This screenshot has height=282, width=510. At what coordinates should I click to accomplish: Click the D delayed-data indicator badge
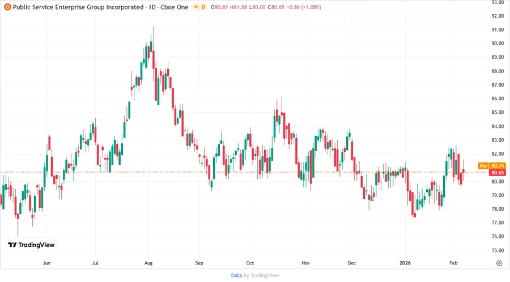click(203, 7)
